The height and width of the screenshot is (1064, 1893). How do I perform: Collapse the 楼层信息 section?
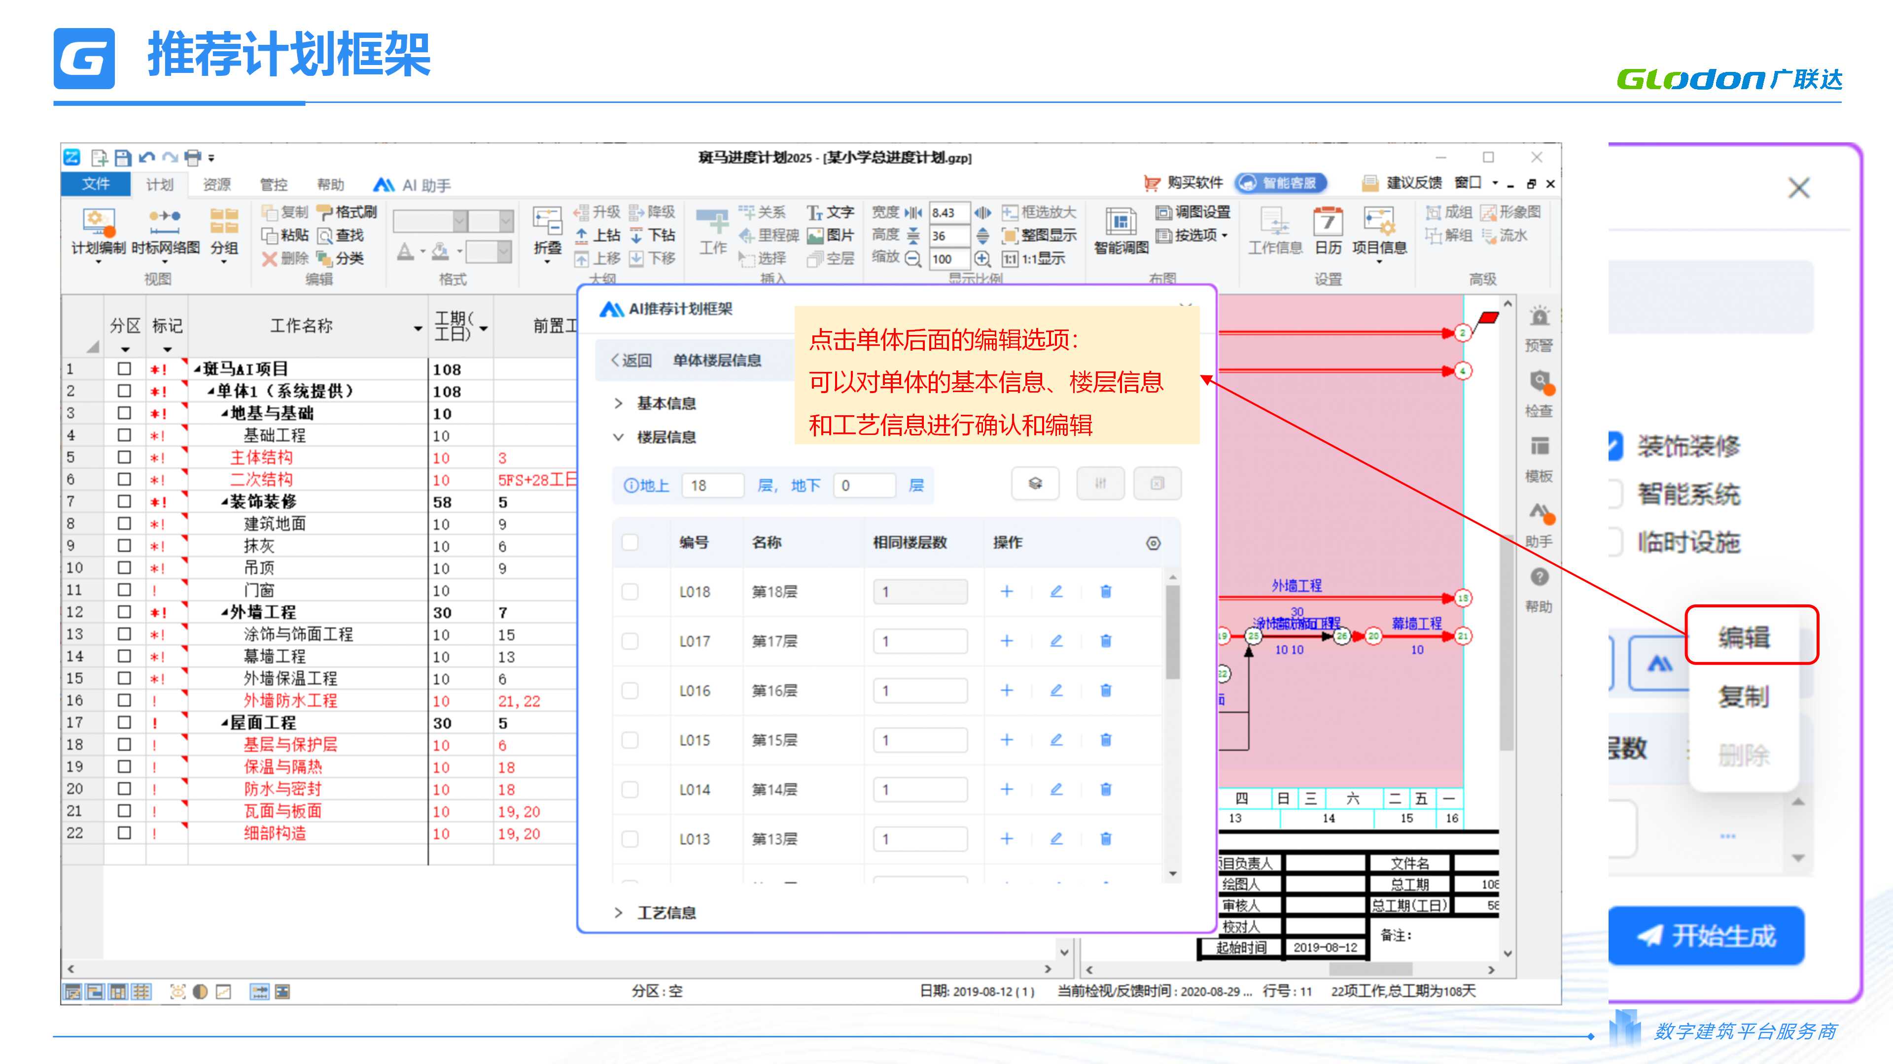tap(619, 437)
